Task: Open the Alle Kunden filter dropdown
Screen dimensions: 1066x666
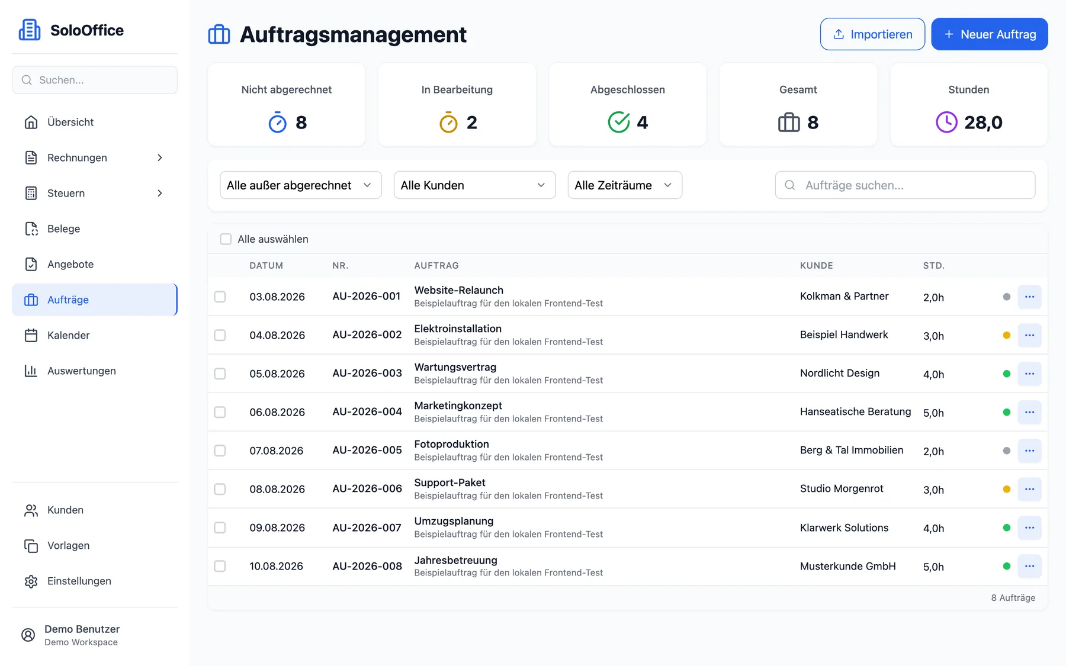Action: tap(474, 185)
